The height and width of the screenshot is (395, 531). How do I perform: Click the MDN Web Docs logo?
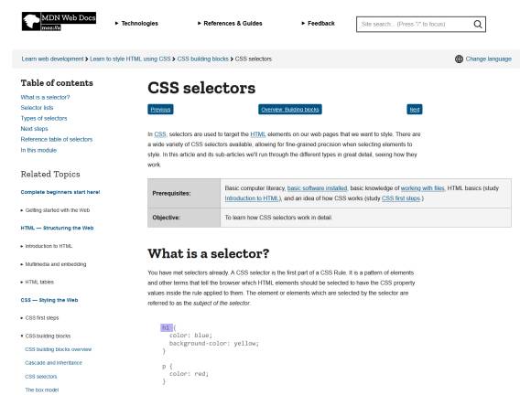[x=59, y=21]
